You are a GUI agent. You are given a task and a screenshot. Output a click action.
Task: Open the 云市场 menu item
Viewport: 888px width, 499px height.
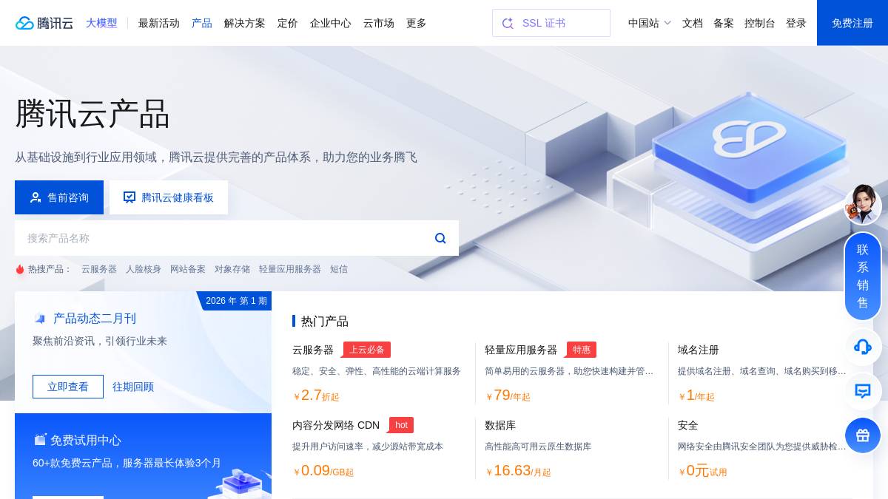tap(379, 23)
